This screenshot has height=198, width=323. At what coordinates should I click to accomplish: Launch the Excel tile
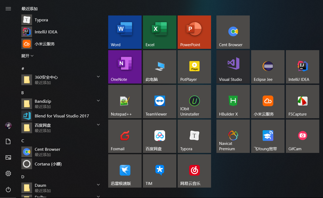[x=159, y=32]
